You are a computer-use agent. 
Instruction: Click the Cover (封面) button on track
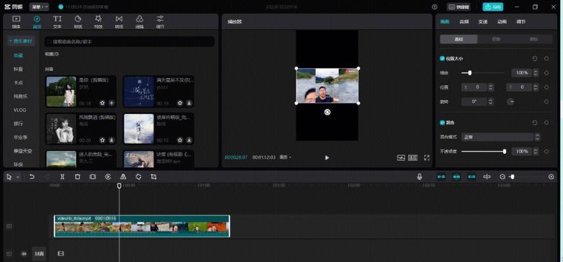[39, 253]
